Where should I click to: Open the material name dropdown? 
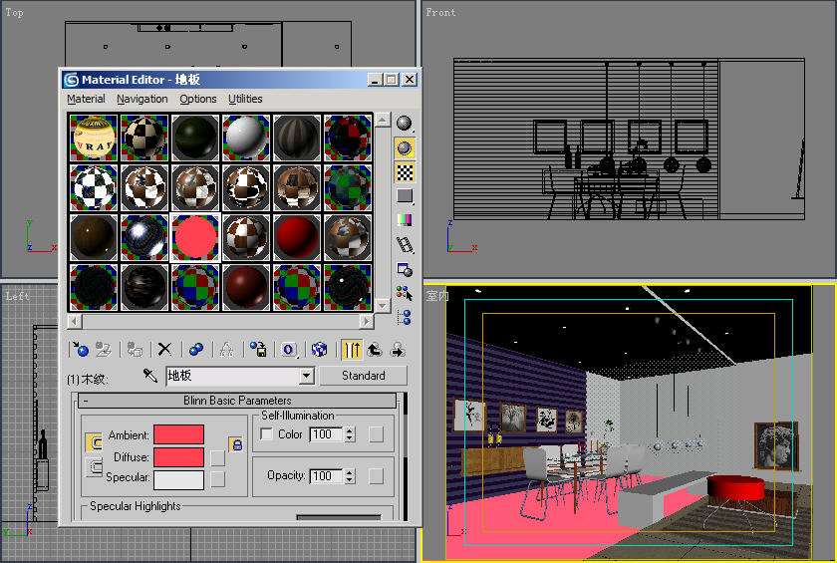coord(307,376)
